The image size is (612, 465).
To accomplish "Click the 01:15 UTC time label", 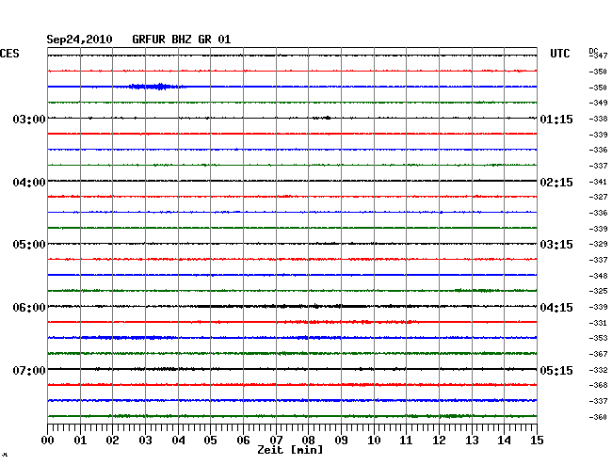I will click(x=556, y=119).
